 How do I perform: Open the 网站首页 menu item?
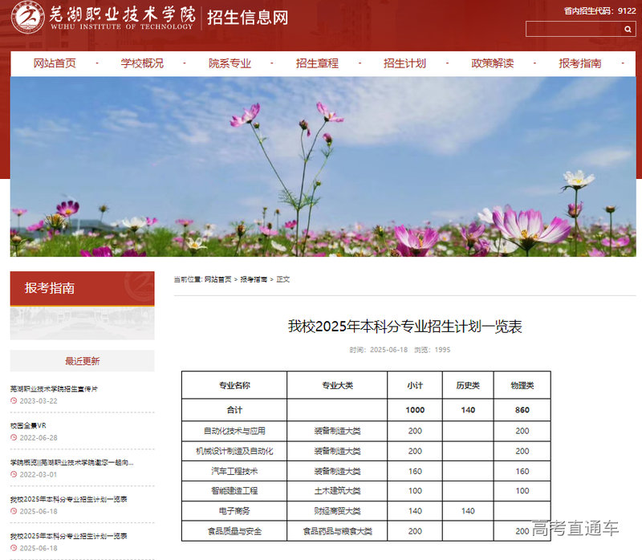tap(55, 63)
